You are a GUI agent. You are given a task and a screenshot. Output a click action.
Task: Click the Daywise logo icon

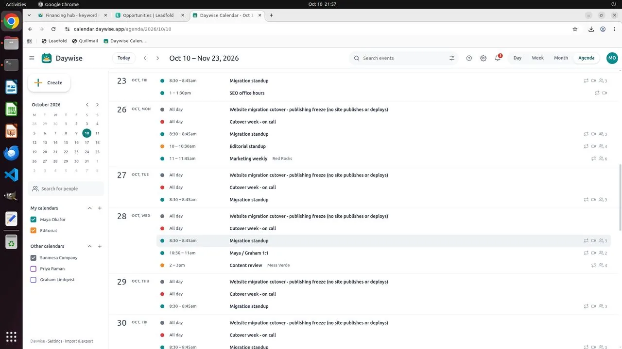(47, 58)
